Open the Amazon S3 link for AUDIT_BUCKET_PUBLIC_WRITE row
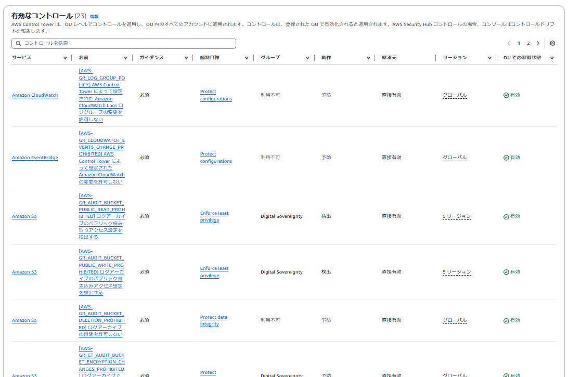The width and height of the screenshot is (568, 377). [x=24, y=272]
